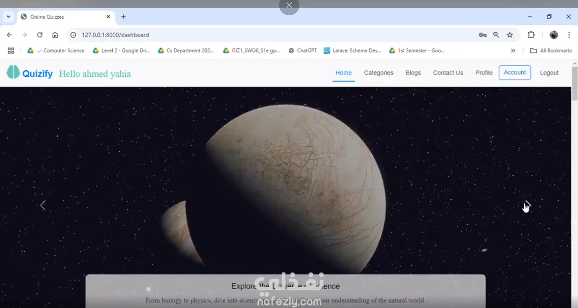Screen dimensions: 578x308
Task: Open the Home navigation item
Action: tap(343, 73)
